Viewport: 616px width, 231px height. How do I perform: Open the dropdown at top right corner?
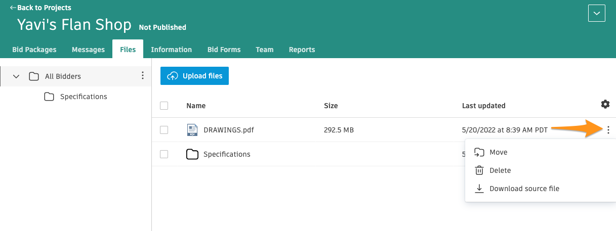(x=597, y=13)
